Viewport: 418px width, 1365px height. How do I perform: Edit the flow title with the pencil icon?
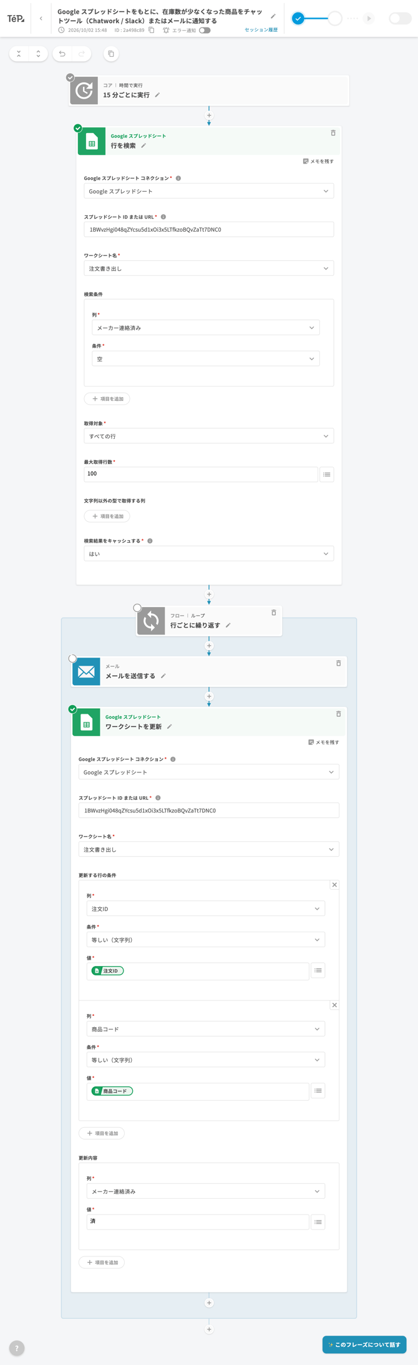click(x=273, y=16)
